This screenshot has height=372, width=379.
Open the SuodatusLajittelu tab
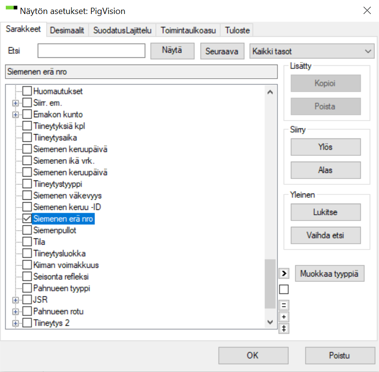coord(122,30)
